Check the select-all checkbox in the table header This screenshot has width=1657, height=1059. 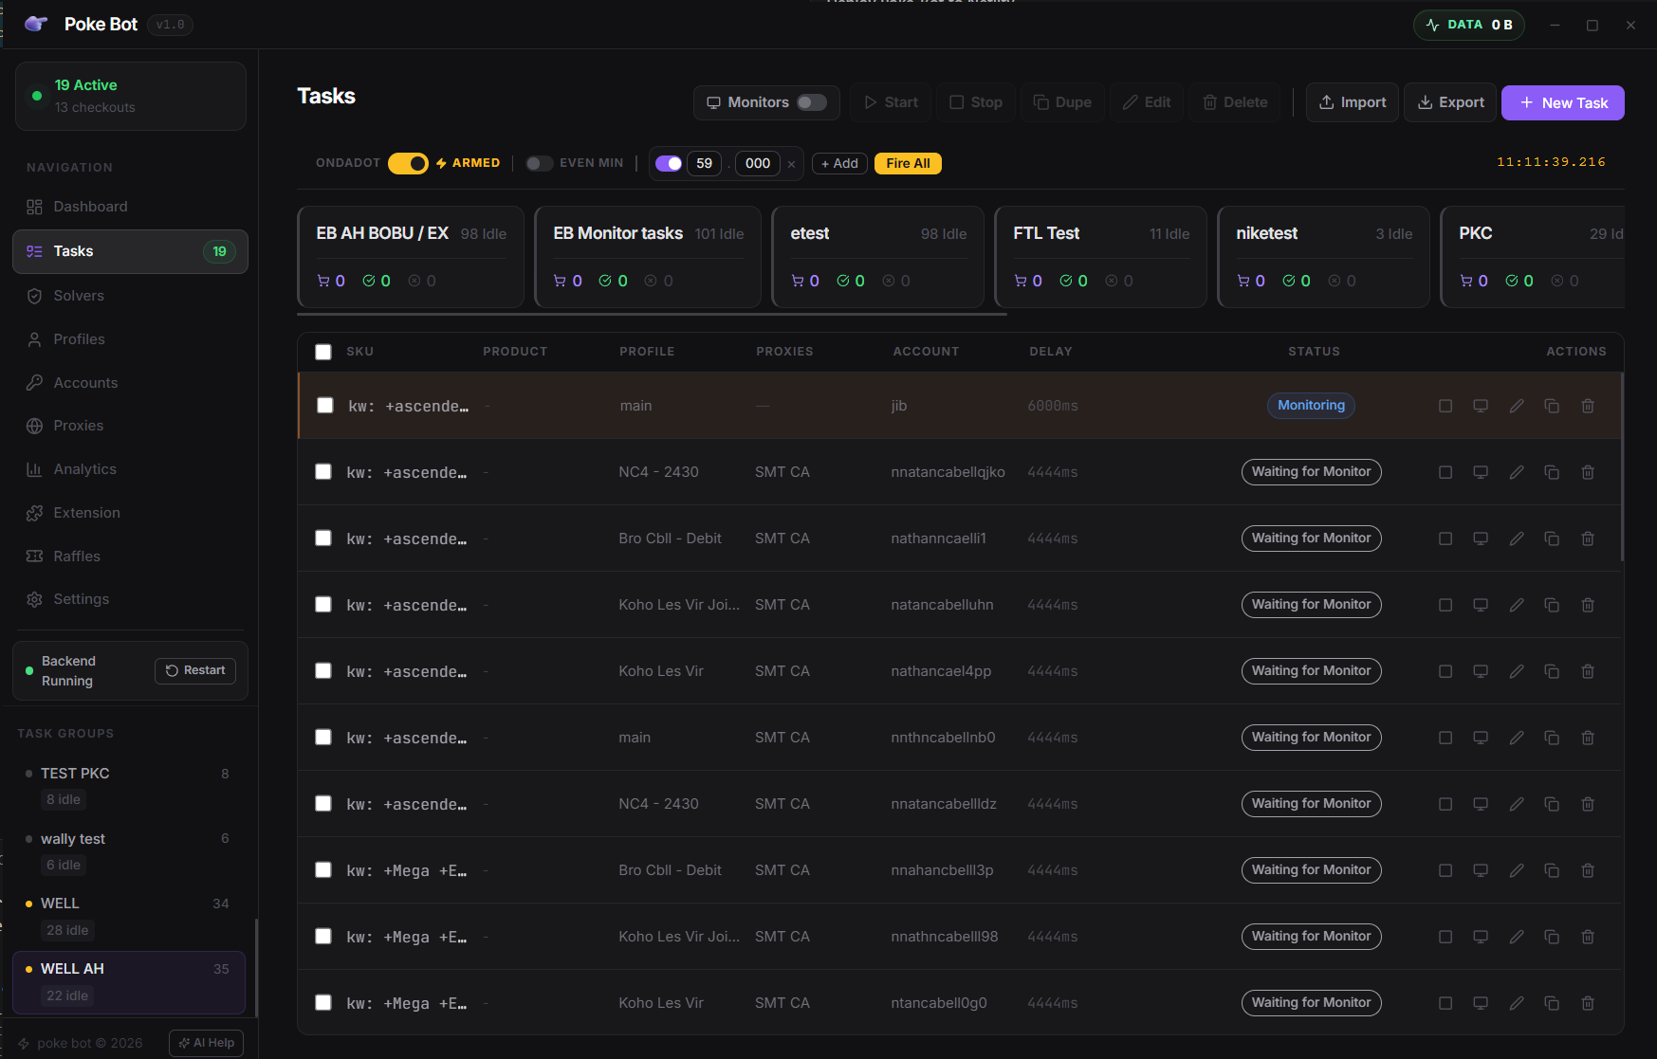pyautogui.click(x=323, y=352)
